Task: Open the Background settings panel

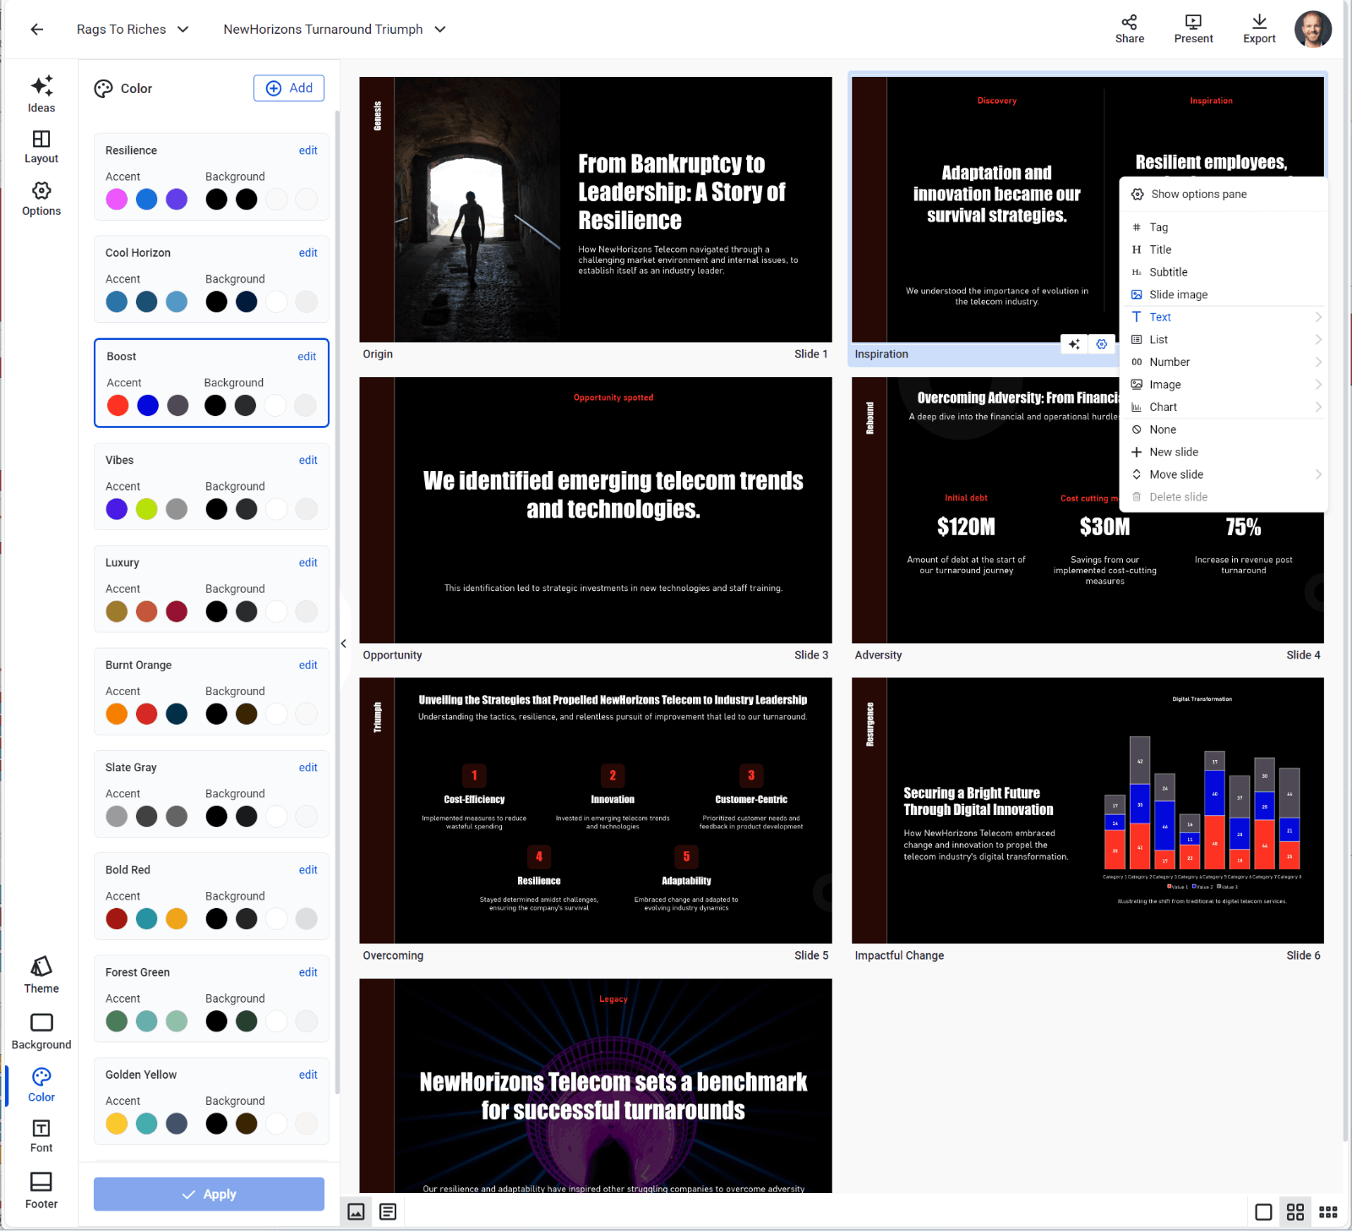Action: click(41, 1030)
